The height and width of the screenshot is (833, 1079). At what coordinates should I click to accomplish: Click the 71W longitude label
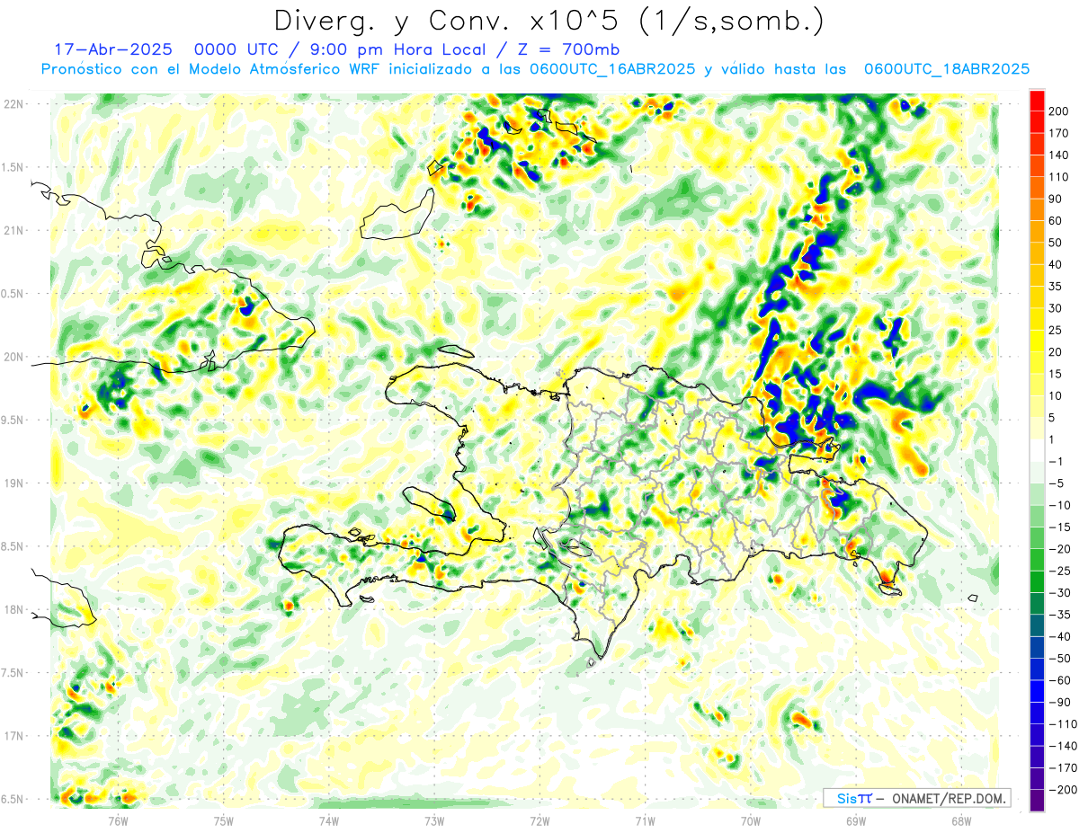coord(645,820)
